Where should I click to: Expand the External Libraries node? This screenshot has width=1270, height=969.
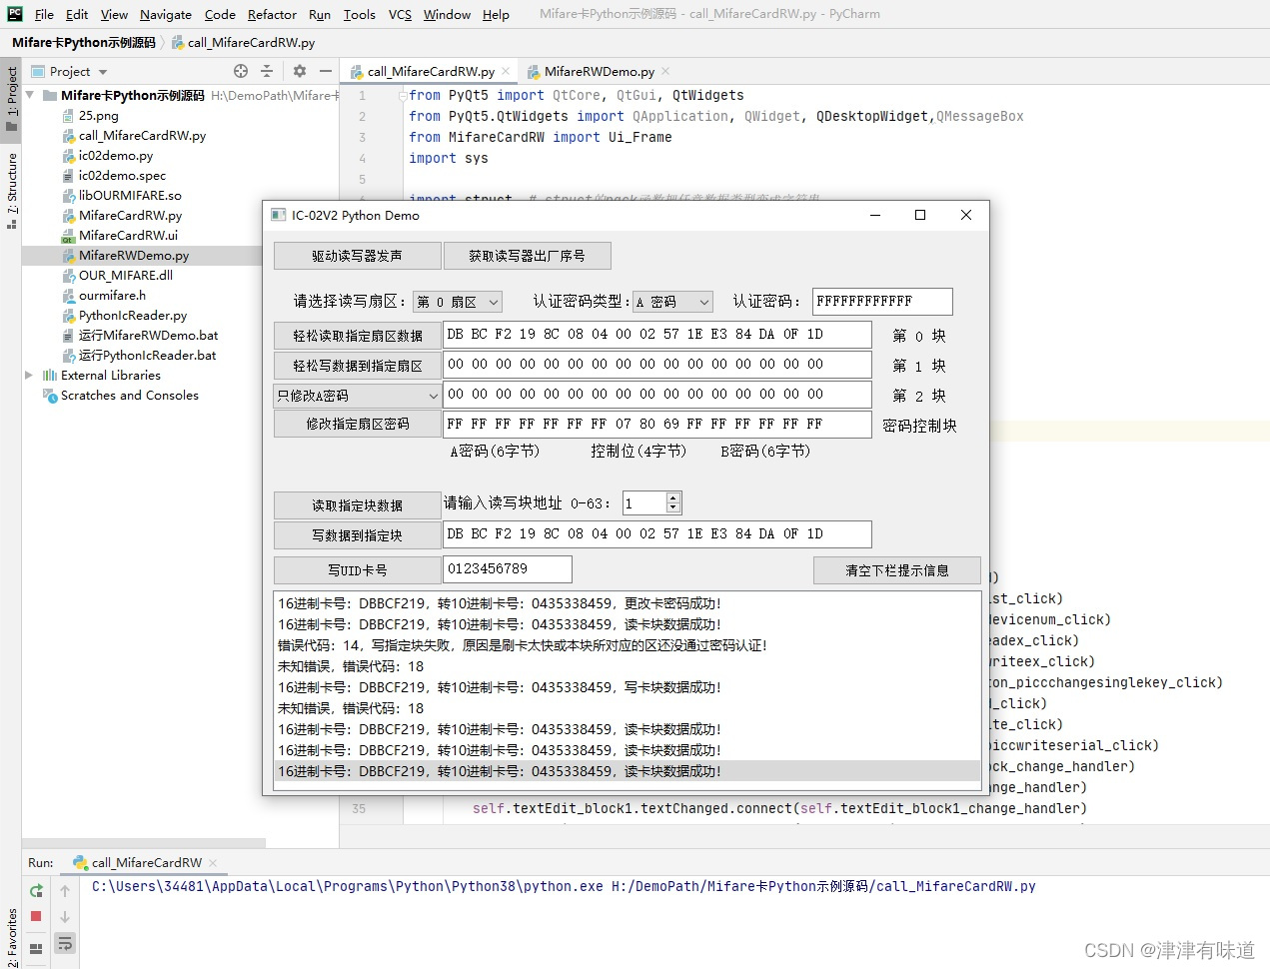click(29, 375)
